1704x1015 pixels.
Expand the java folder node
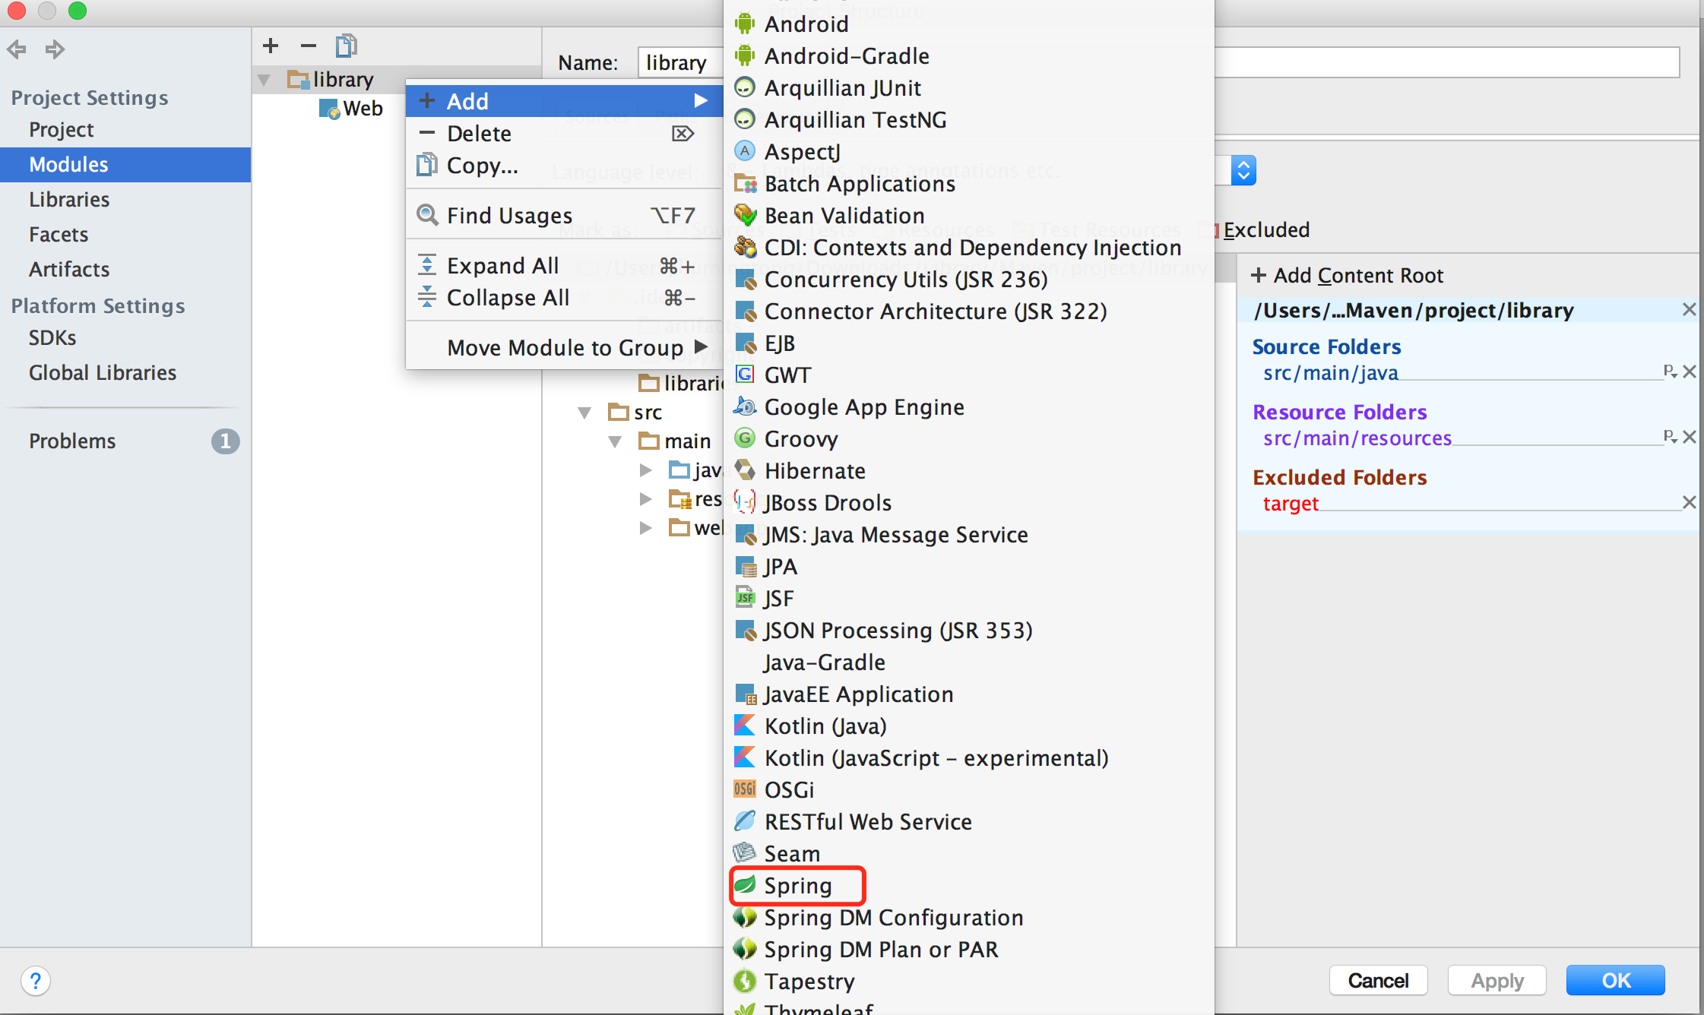pos(645,470)
